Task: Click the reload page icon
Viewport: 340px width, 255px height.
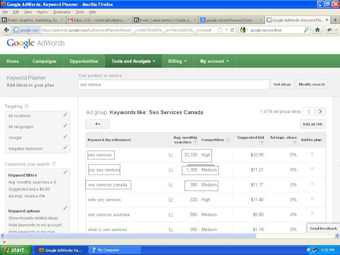Action: pyautogui.click(x=232, y=30)
